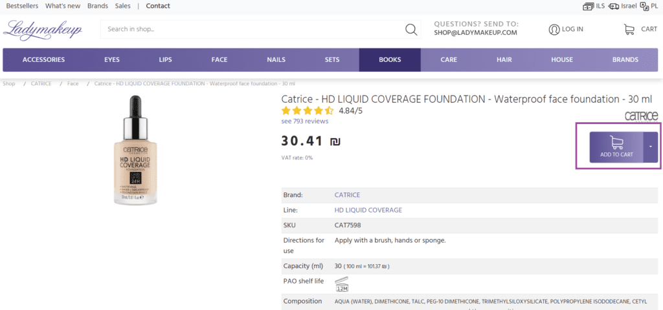
Task: Click 'Apply with a brush, hands or sponge.'
Action: tap(390, 240)
